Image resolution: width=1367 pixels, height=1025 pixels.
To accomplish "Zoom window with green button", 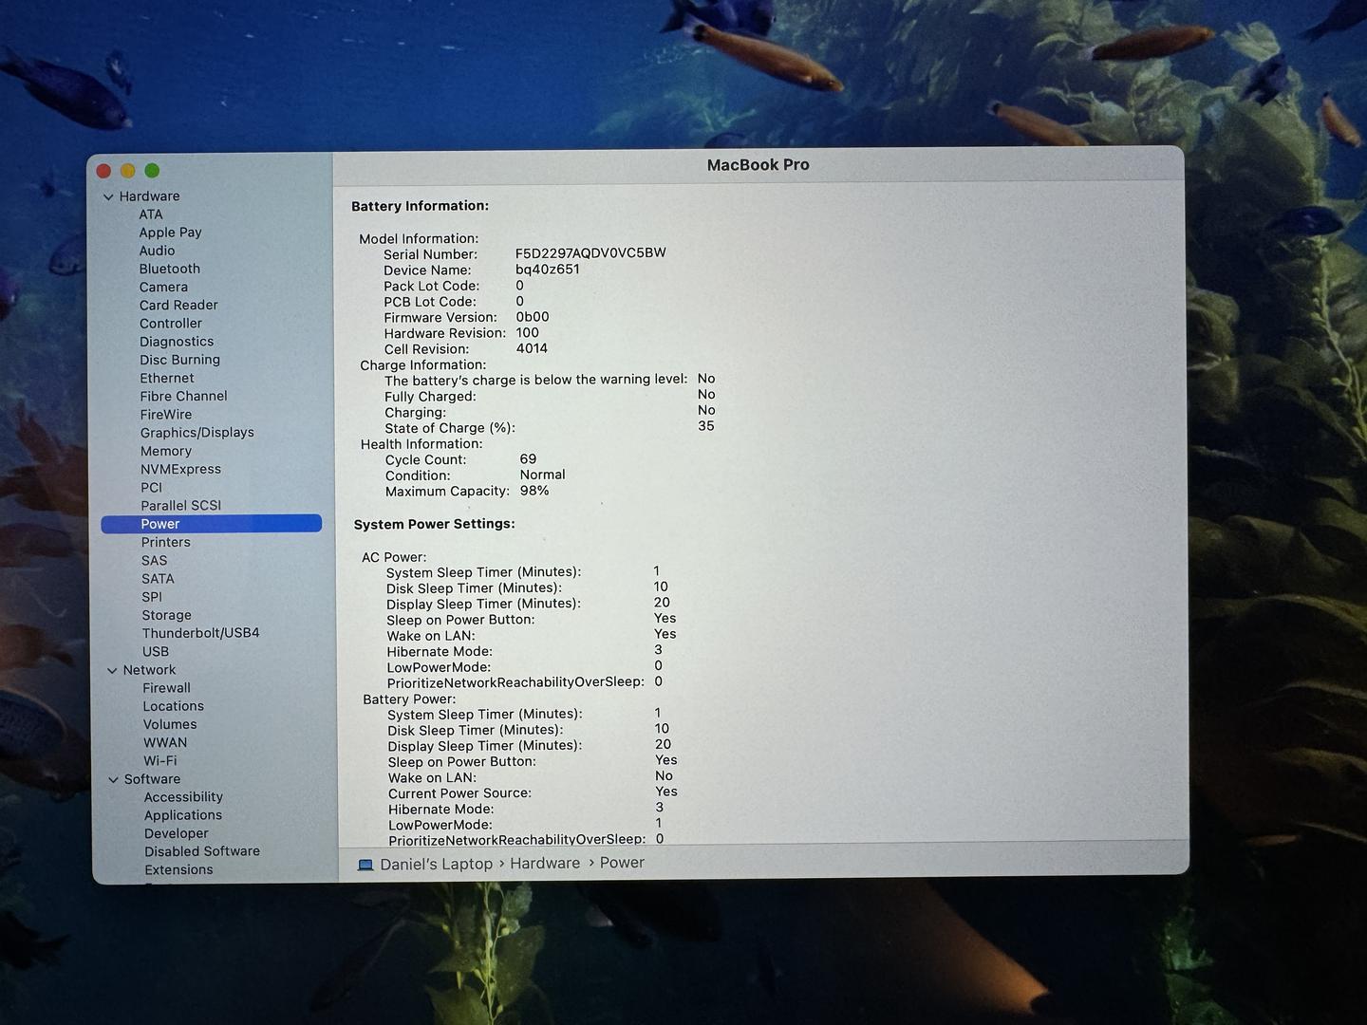I will (152, 171).
